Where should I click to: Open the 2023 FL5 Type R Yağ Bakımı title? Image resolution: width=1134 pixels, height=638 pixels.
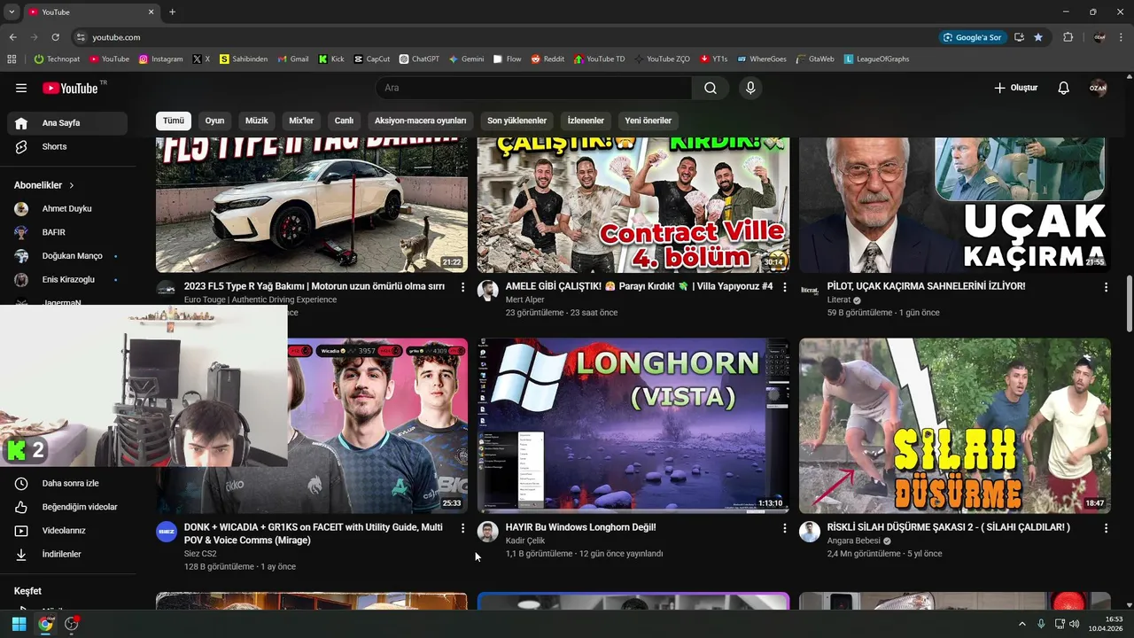click(x=315, y=286)
